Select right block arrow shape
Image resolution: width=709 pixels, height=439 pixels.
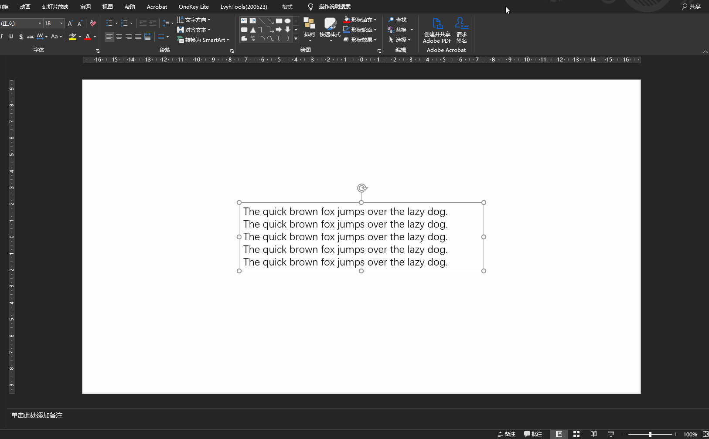point(279,30)
